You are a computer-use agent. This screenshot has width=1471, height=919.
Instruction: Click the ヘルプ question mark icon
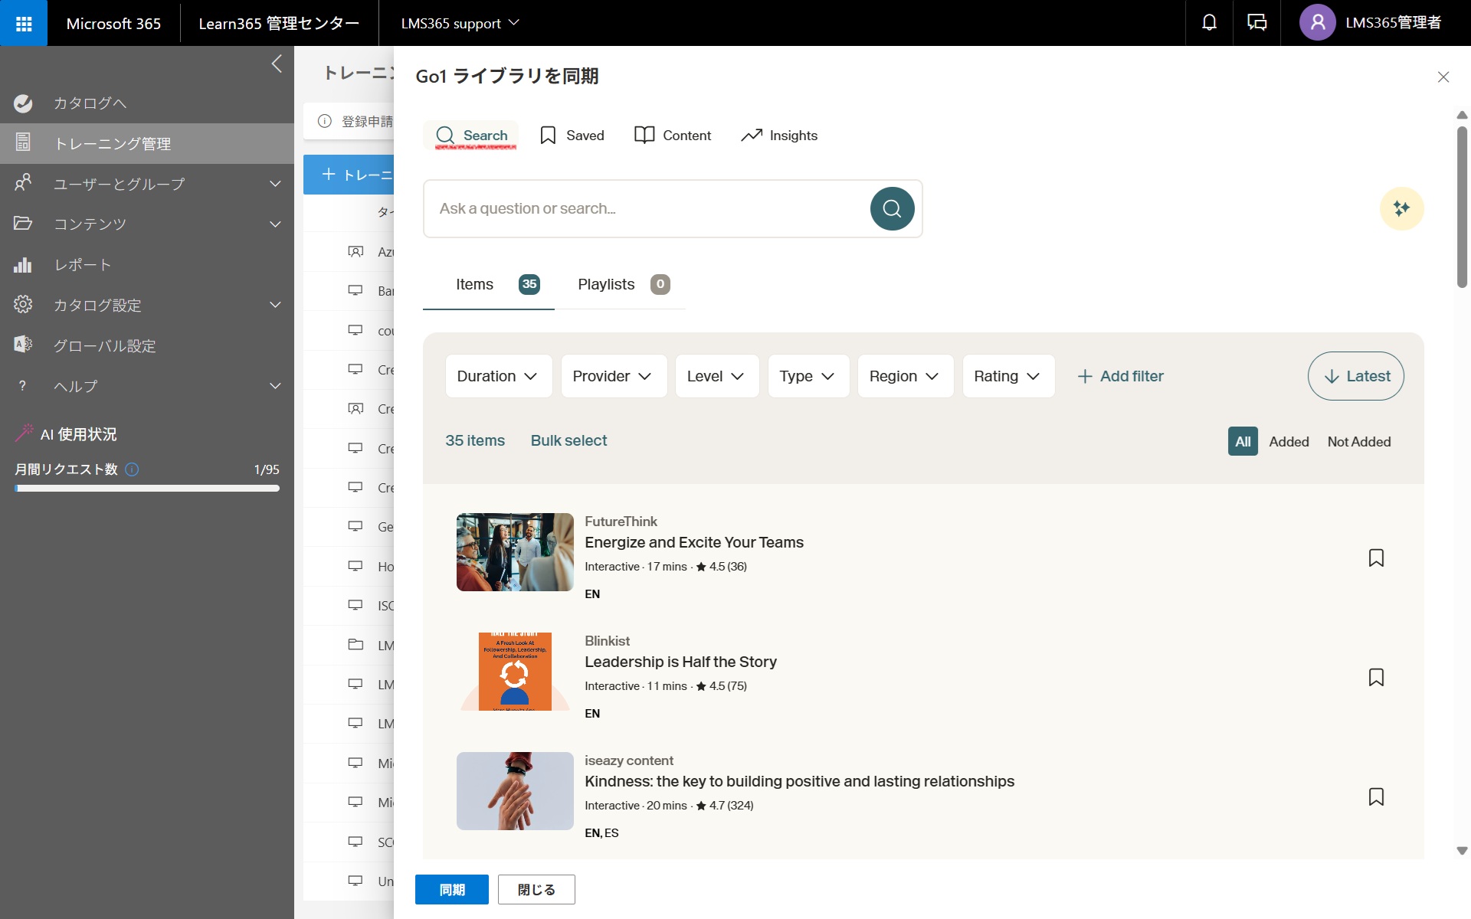(x=23, y=386)
